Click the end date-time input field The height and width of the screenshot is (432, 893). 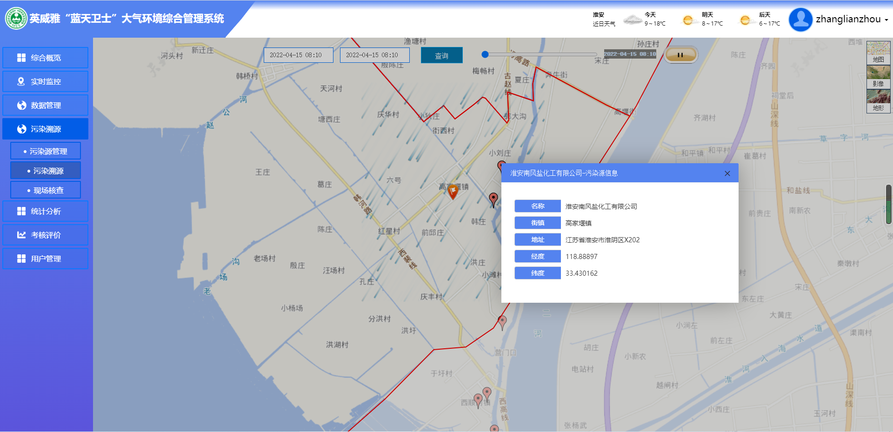pos(375,55)
